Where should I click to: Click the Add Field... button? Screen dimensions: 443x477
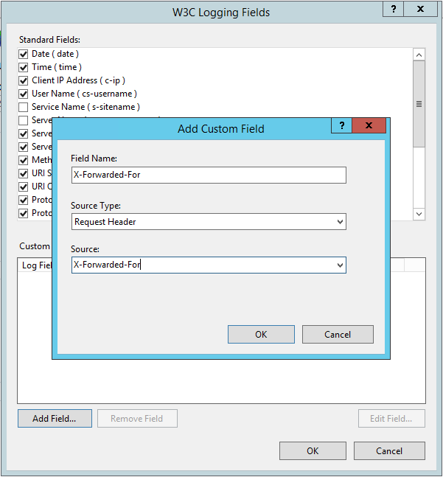pyautogui.click(x=55, y=418)
